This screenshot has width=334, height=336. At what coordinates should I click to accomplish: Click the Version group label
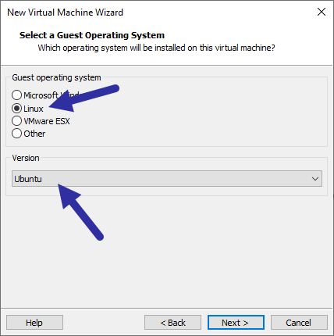tap(26, 158)
